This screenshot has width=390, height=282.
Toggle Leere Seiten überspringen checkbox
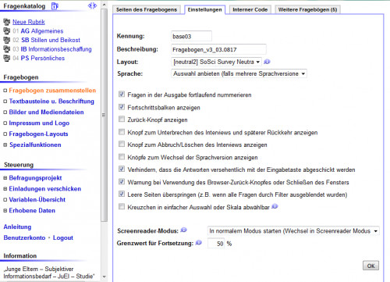pos(122,194)
